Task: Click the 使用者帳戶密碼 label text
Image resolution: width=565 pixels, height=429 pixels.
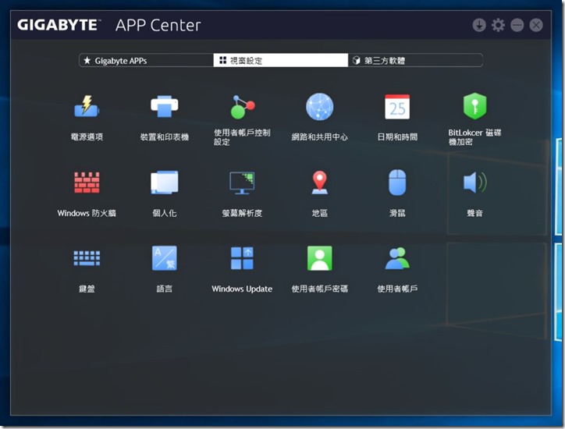Action: click(320, 289)
